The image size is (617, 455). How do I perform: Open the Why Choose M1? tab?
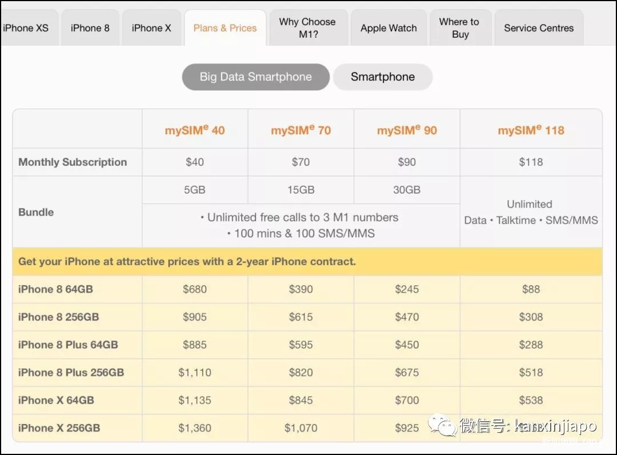click(307, 28)
